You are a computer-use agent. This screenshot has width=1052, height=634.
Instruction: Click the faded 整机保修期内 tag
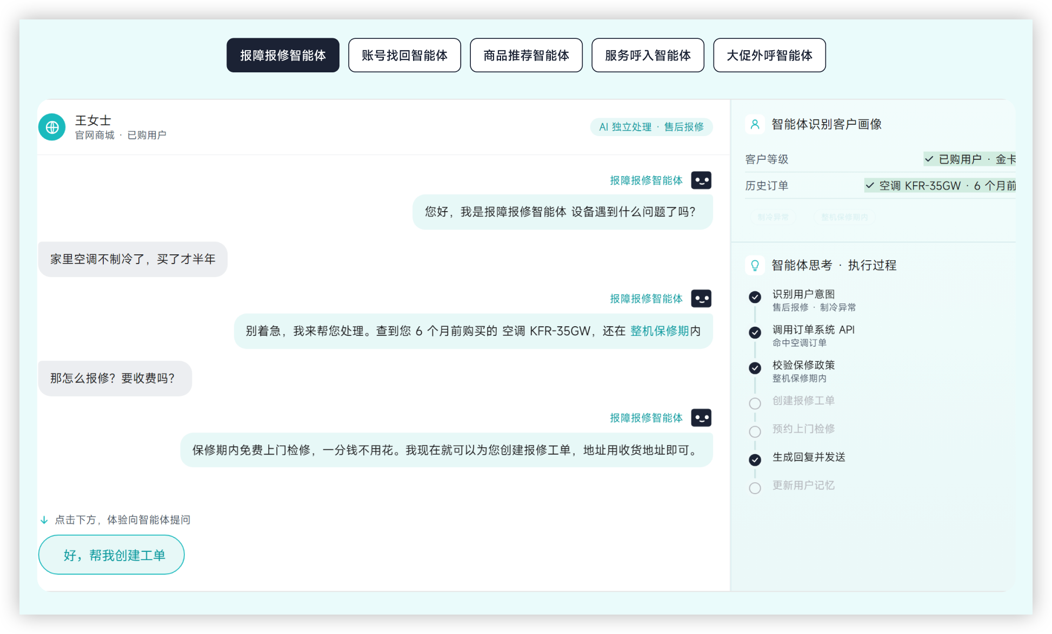[844, 217]
